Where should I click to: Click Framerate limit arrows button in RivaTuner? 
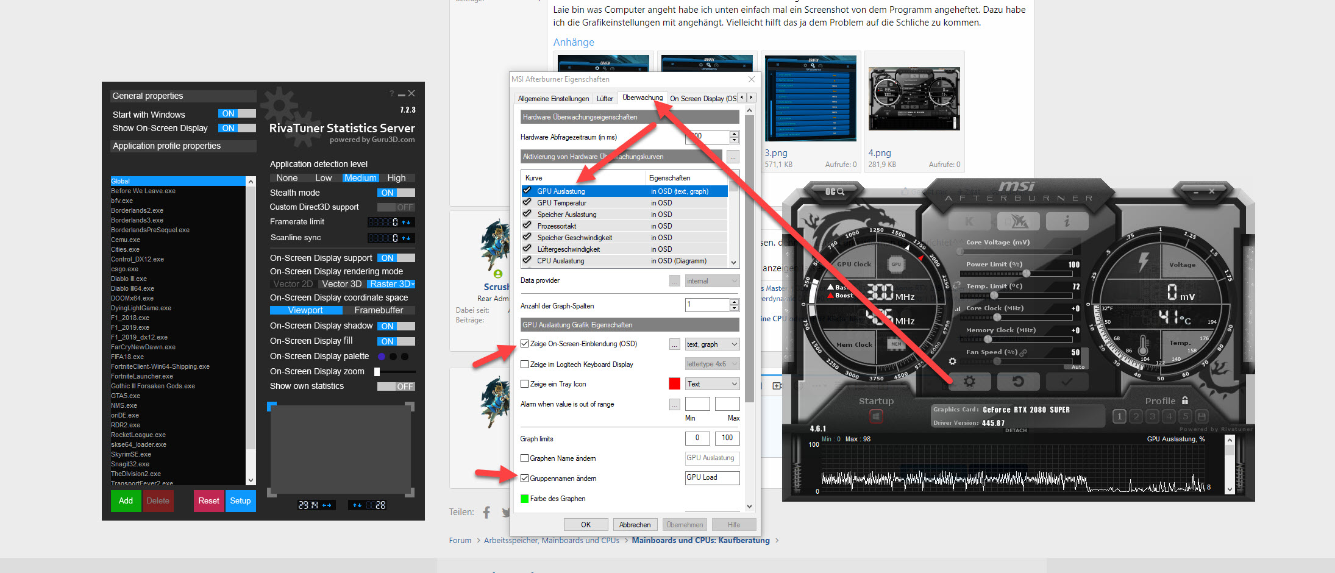pos(407,222)
